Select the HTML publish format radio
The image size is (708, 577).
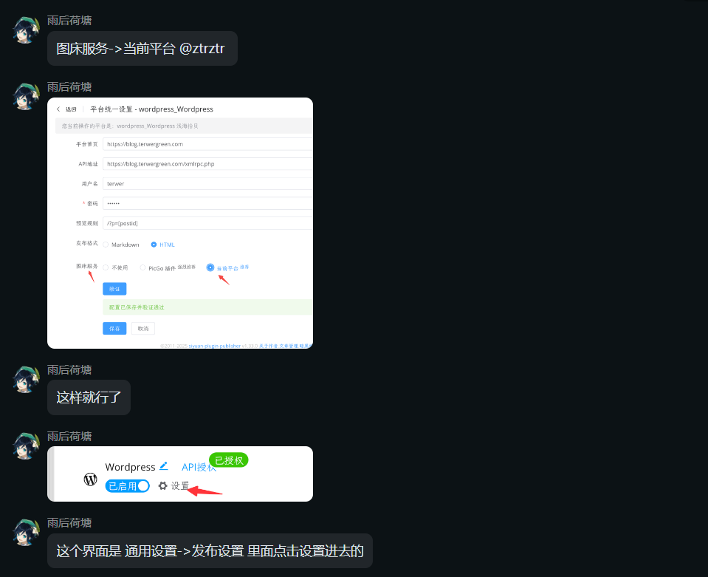pos(154,245)
